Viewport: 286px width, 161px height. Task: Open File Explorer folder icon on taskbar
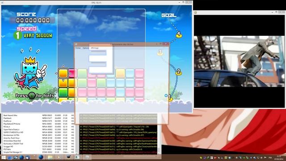(x=50, y=157)
